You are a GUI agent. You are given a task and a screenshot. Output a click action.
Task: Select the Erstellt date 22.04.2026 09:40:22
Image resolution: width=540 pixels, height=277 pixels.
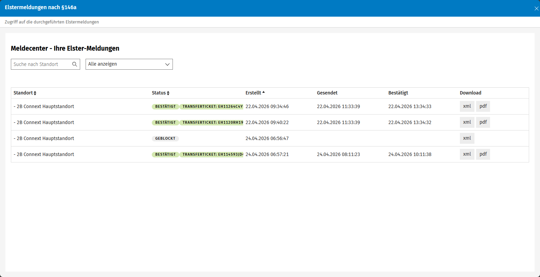267,122
